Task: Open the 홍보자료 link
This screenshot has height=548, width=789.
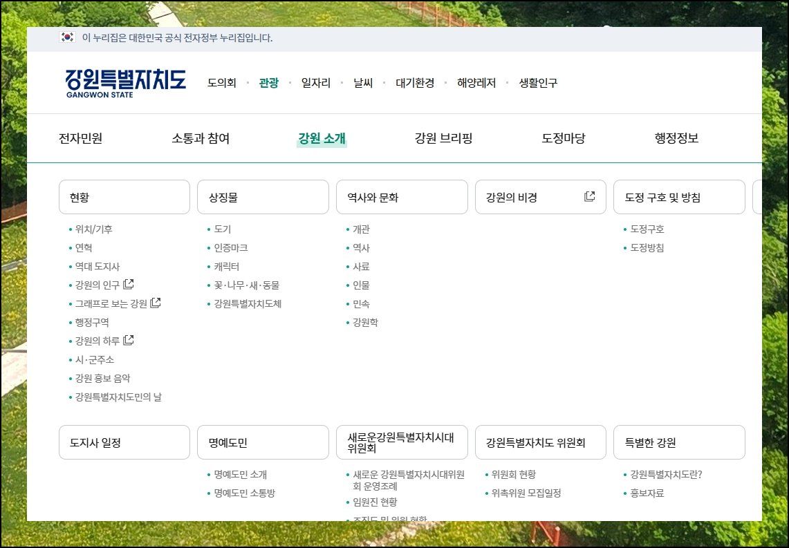Action: tap(648, 493)
